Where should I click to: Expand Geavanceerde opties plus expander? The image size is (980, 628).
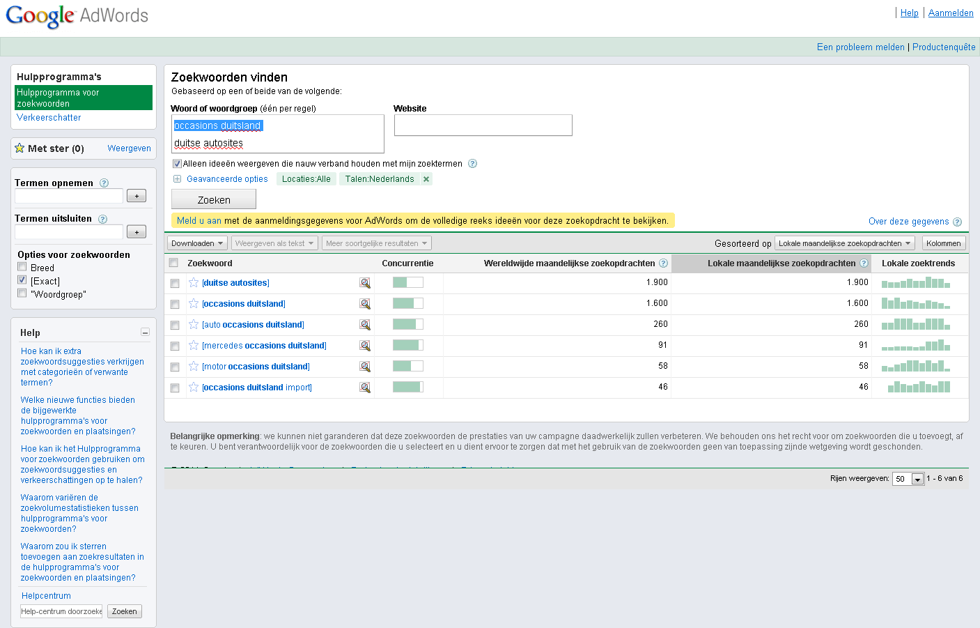tap(177, 179)
